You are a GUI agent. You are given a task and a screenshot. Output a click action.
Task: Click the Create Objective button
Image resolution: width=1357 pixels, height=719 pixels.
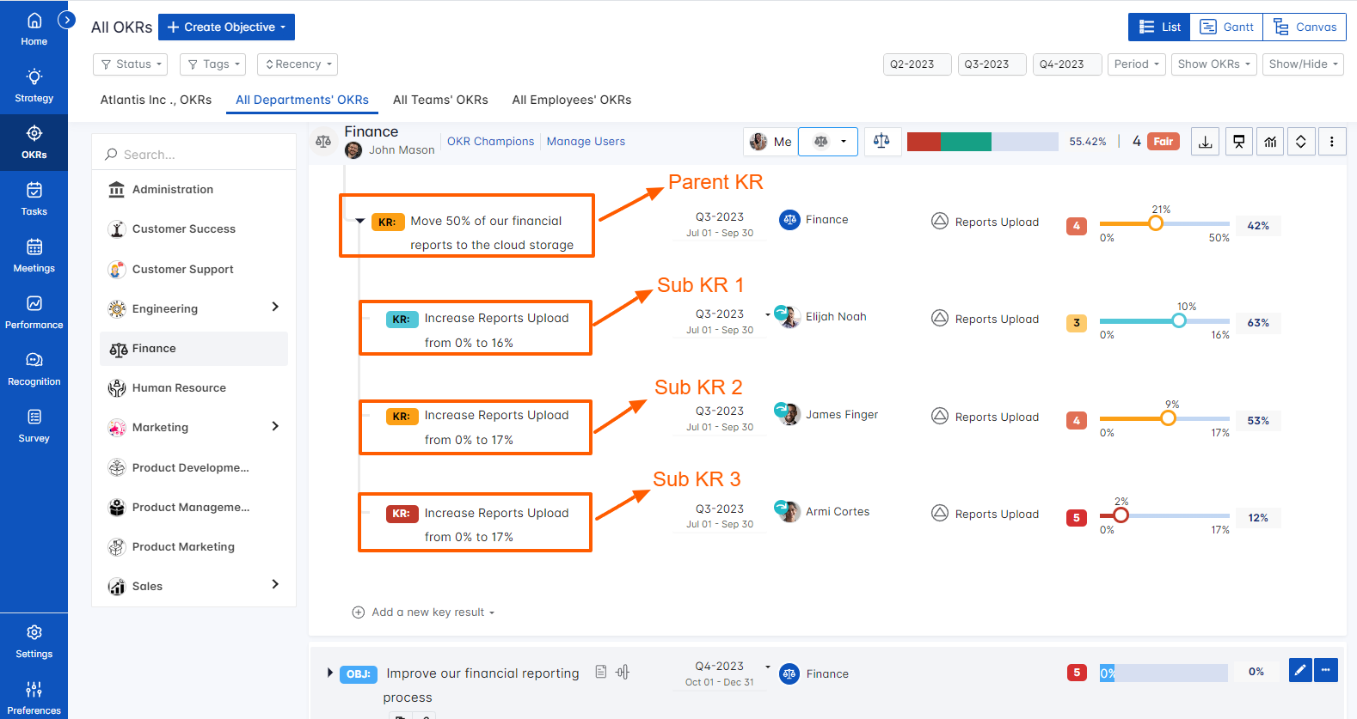click(x=226, y=27)
